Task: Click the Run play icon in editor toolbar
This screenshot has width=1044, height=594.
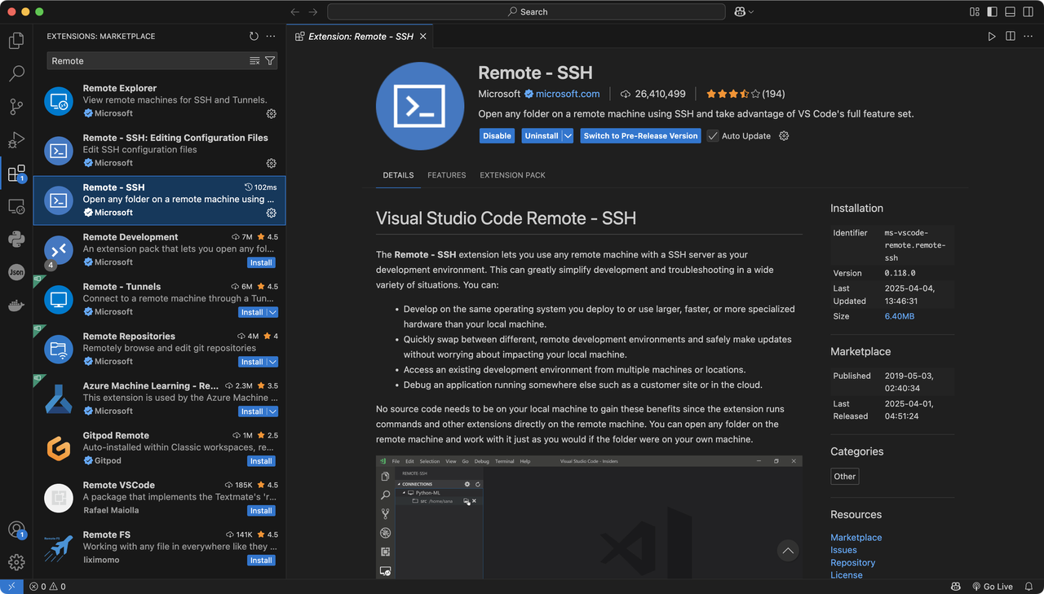Action: coord(992,36)
